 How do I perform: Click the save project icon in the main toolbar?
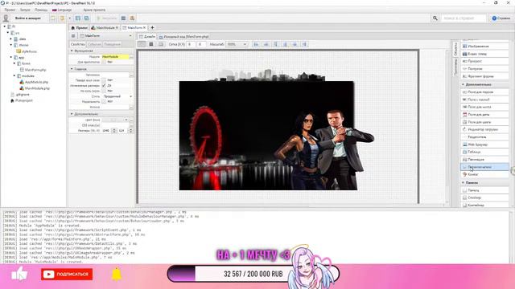click(78, 18)
